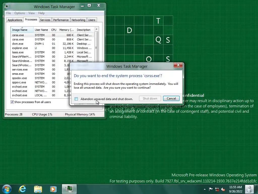
Task: Select the SearchFilterH... process row
Action: [52, 57]
